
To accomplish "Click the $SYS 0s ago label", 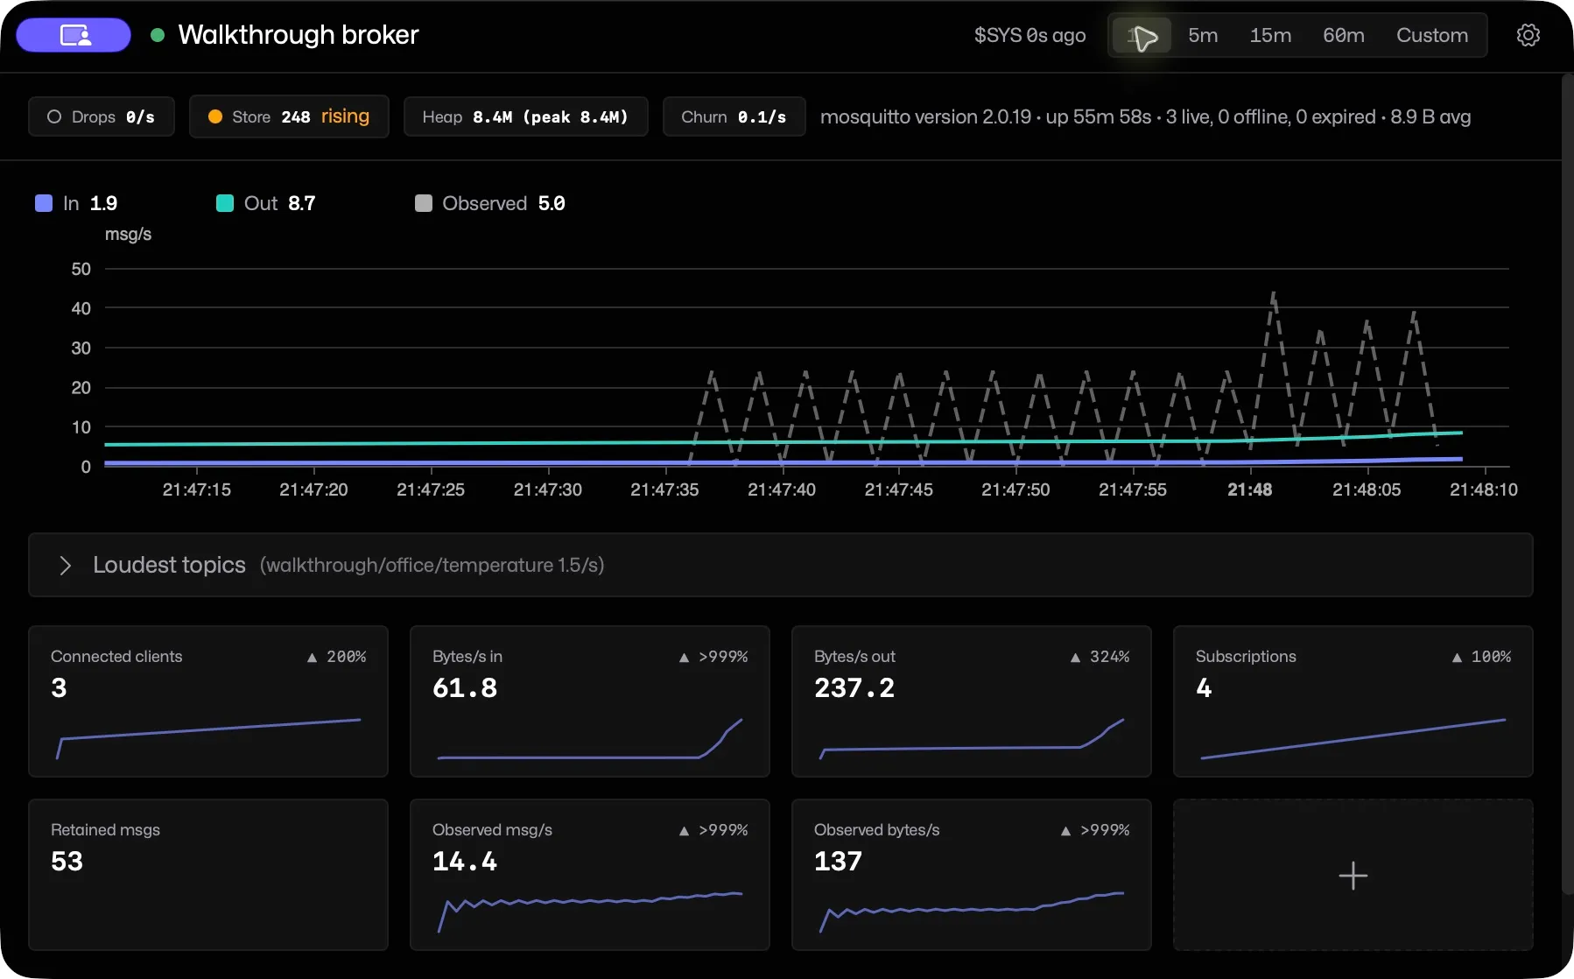I will click(1029, 35).
